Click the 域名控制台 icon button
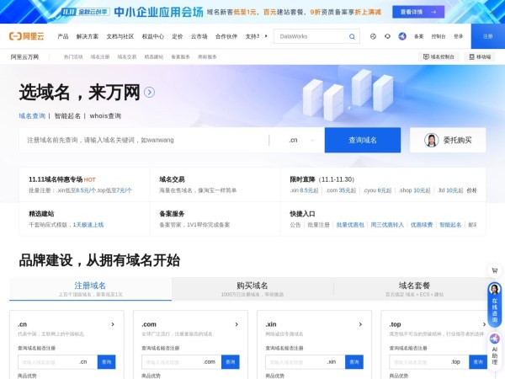This screenshot has width=505, height=379. point(438,56)
